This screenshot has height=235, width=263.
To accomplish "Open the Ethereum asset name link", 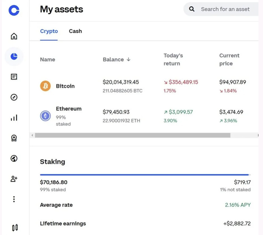I will (68, 109).
